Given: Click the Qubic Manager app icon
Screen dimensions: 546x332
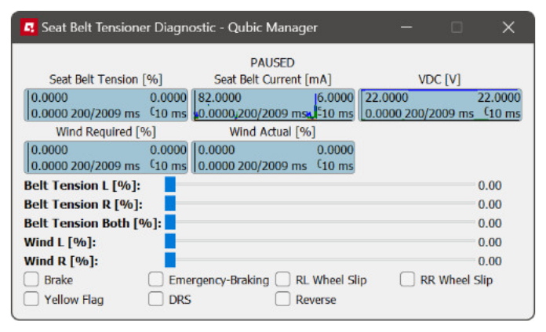Looking at the screenshot, I should coord(29,27).
